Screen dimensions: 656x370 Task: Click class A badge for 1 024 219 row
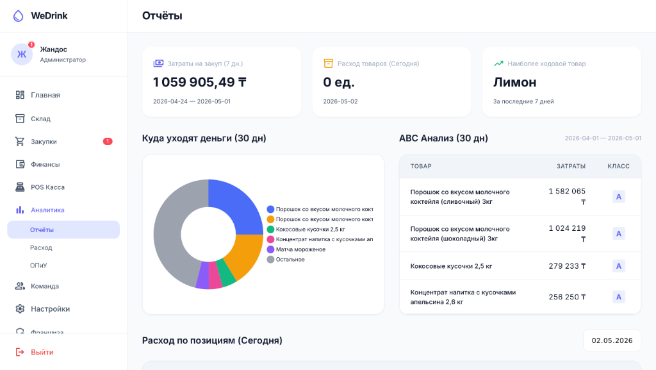tap(618, 233)
